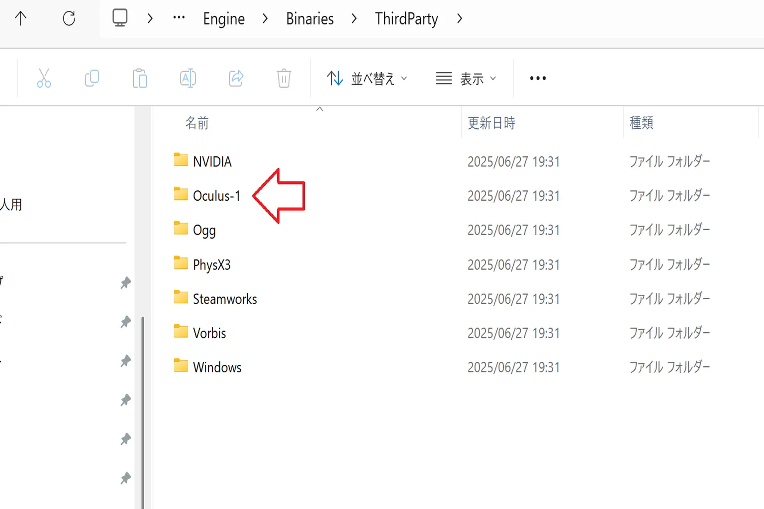Copy selected item via toolbar icon
Viewport: 764px width, 509px height.
pyautogui.click(x=92, y=78)
